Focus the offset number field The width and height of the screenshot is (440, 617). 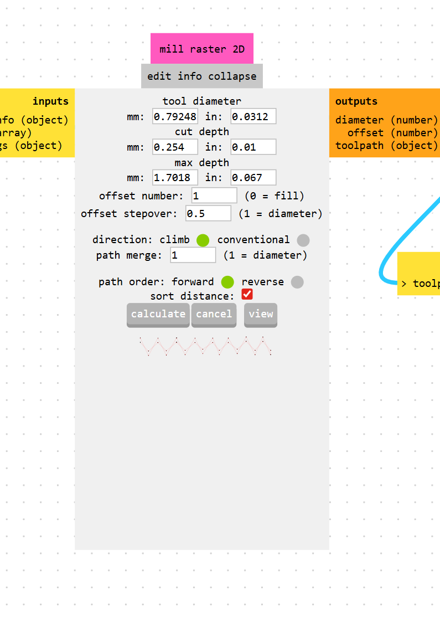coord(214,196)
